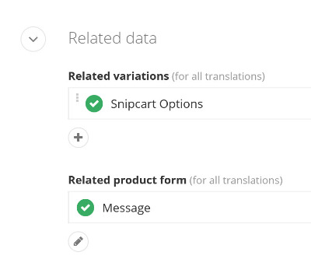Click translations hint next to Related product form
This screenshot has width=311, height=280.
click(x=236, y=180)
